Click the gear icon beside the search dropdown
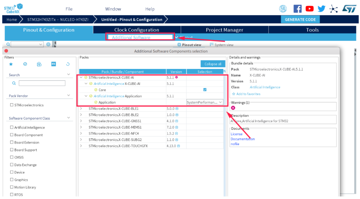 click(x=48, y=44)
